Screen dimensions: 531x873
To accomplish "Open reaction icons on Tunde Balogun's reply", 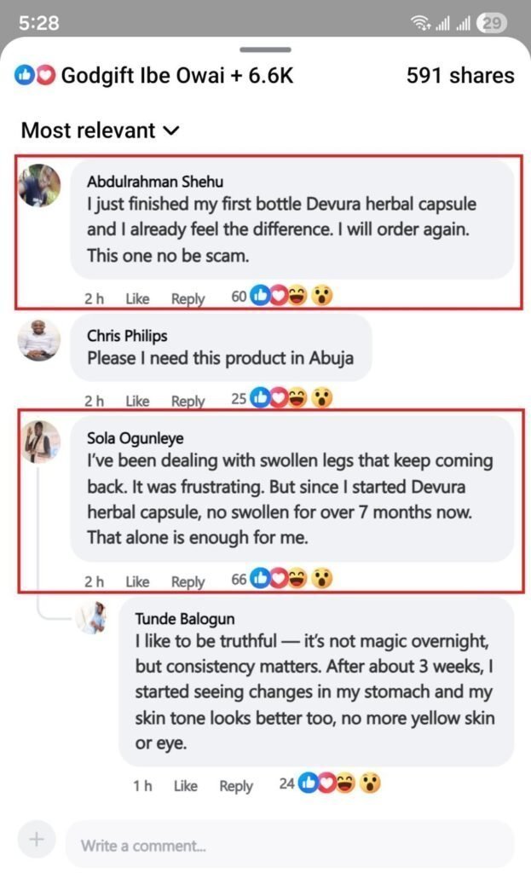I will (x=339, y=783).
